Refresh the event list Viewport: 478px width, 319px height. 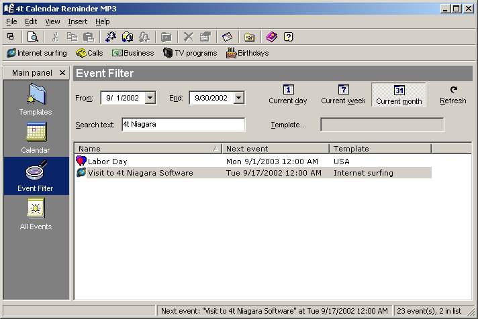[453, 94]
